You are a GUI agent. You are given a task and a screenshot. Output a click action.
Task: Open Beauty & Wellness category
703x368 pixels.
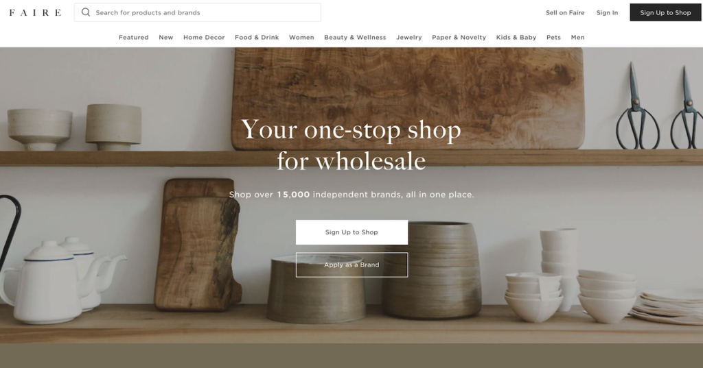[355, 37]
